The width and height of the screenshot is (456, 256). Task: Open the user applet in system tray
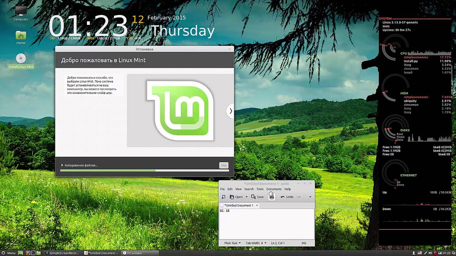414,253
